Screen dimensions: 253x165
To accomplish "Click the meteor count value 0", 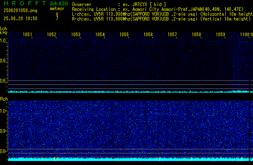I will 57,14.
